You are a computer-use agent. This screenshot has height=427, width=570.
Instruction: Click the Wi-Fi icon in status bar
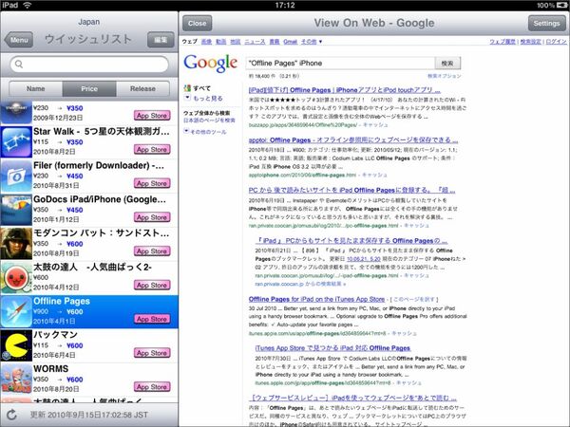(x=27, y=5)
